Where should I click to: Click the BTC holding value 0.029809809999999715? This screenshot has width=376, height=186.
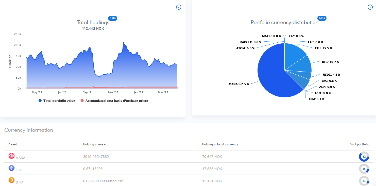click(103, 181)
